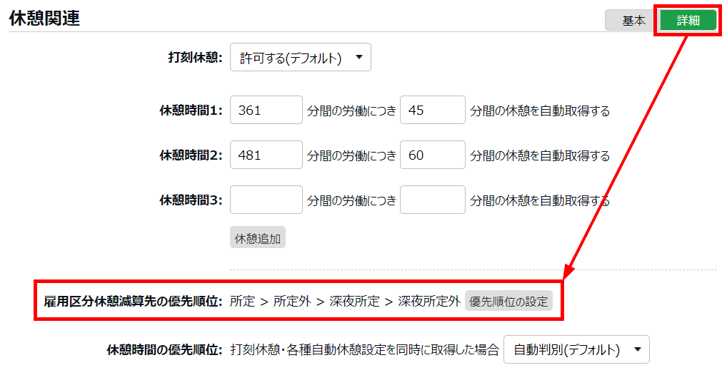727x390 pixels.
Task: Open the 打刻休憩 dropdown
Action: pyautogui.click(x=300, y=58)
